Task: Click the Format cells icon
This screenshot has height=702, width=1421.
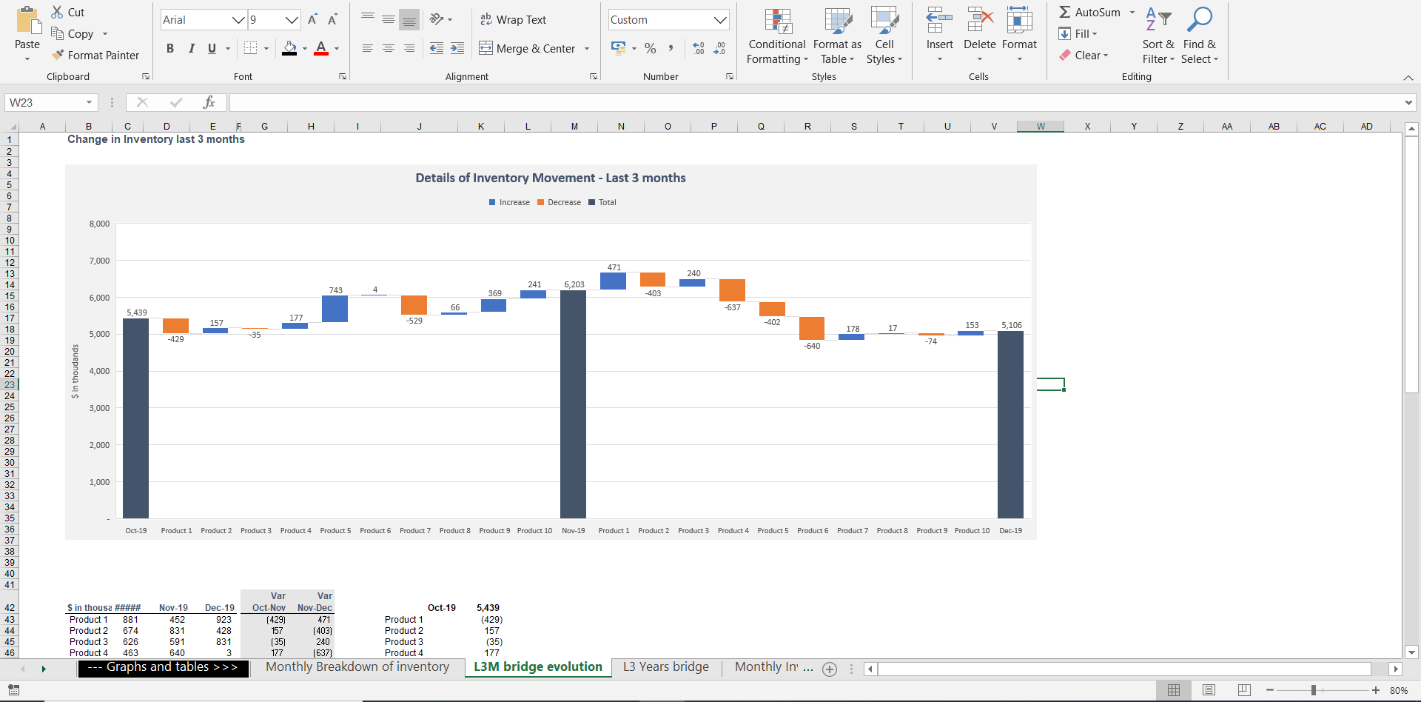Action: 1019,21
